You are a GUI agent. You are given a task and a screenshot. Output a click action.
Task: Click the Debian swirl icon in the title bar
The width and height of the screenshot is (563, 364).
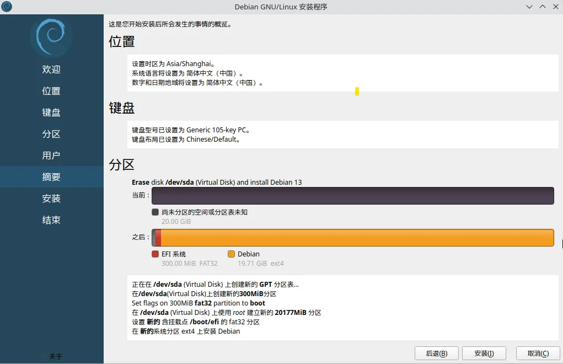[7, 7]
